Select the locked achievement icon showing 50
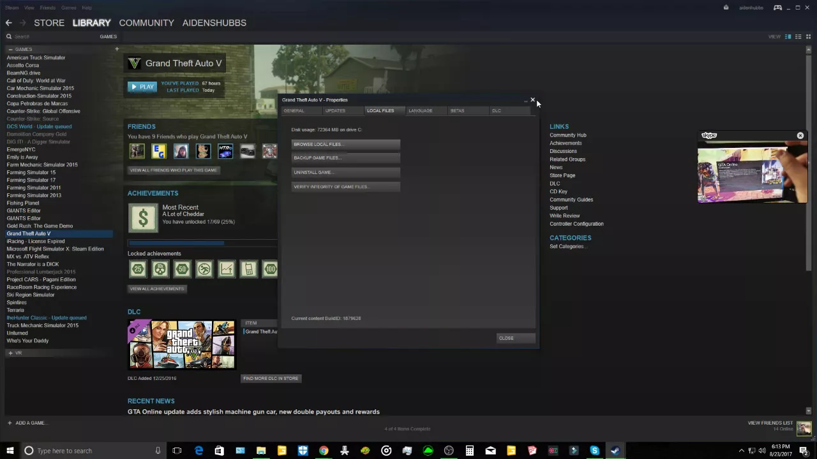 click(x=182, y=269)
